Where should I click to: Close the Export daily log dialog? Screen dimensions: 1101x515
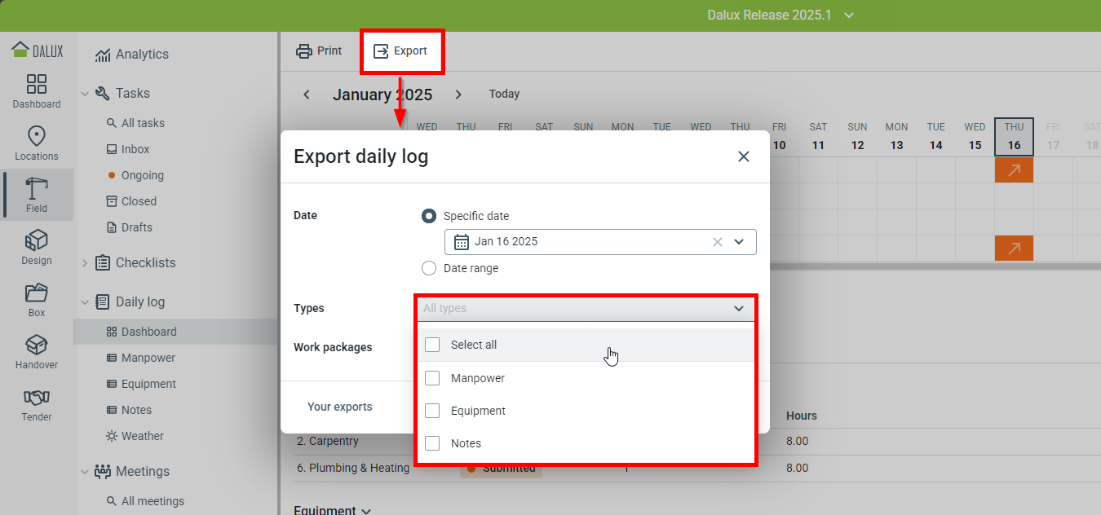coord(743,156)
